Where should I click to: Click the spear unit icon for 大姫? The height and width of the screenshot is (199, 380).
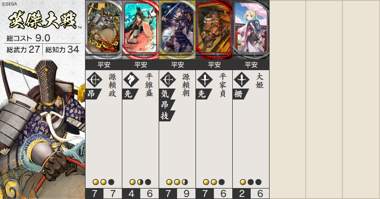pyautogui.click(x=242, y=80)
